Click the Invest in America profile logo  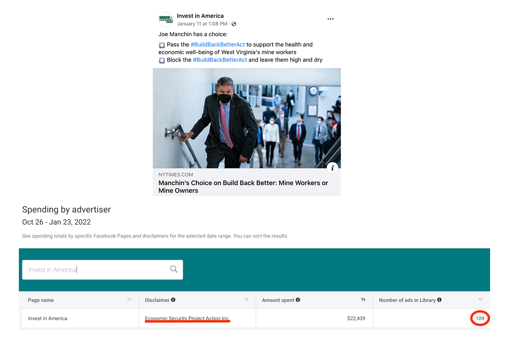(x=166, y=20)
